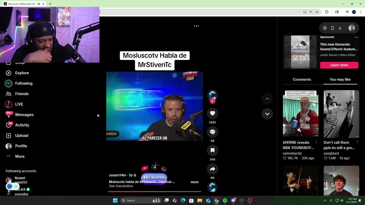
Task: Click See translation under caption
Action: point(121,186)
